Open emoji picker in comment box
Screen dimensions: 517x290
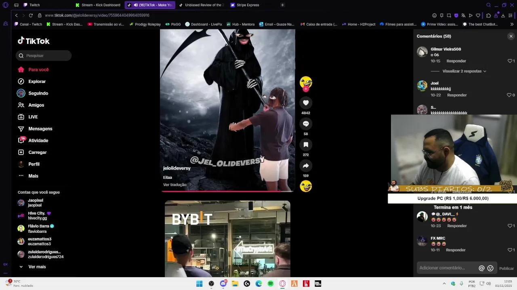point(490,268)
